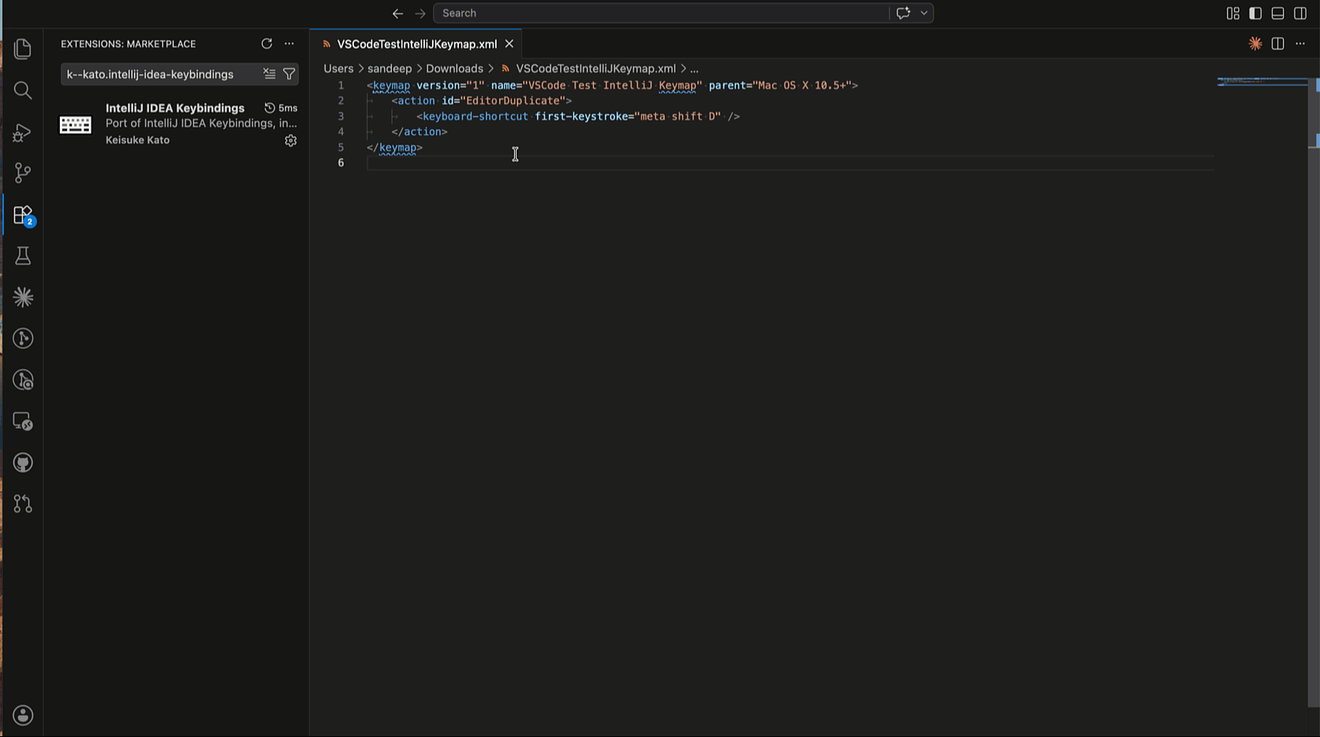Image resolution: width=1320 pixels, height=737 pixels.
Task: Open the GitHub icon view in activity bar
Action: coord(23,463)
